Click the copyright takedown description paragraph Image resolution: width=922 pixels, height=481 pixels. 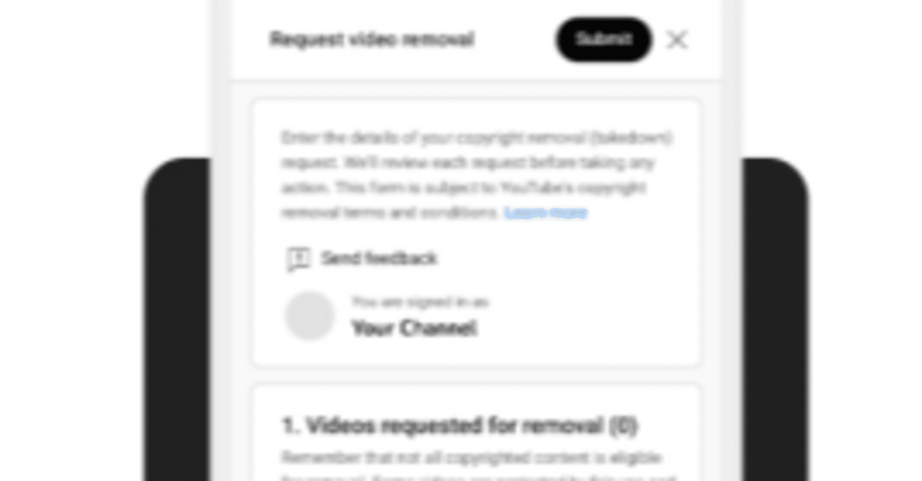click(x=476, y=175)
